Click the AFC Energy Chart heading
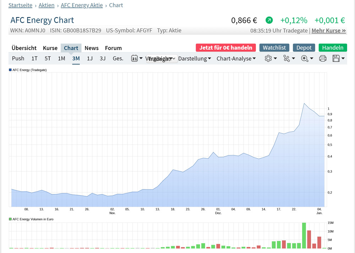Image resolution: width=355 pixels, height=253 pixels. pos(42,20)
